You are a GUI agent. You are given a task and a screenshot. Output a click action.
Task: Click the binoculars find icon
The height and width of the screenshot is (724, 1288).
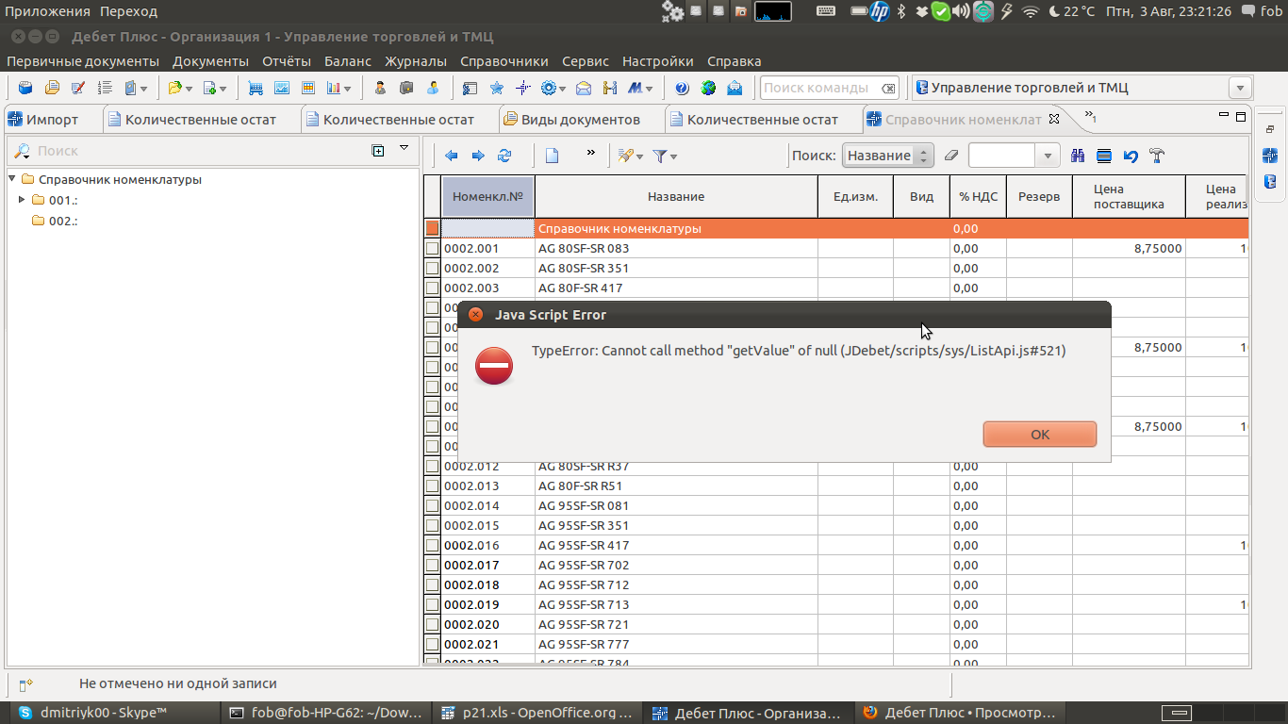1078,156
